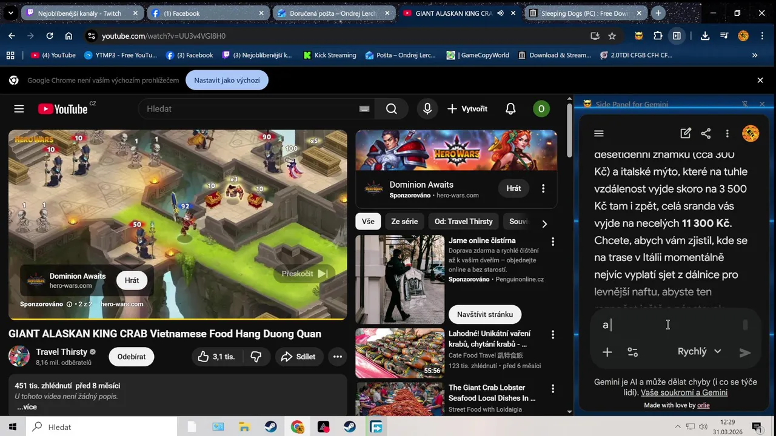Expand the video description with ...více

coord(27,407)
